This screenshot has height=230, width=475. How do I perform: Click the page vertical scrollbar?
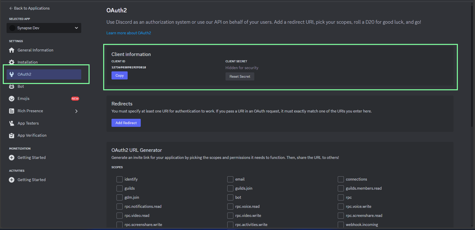[x=472, y=66]
